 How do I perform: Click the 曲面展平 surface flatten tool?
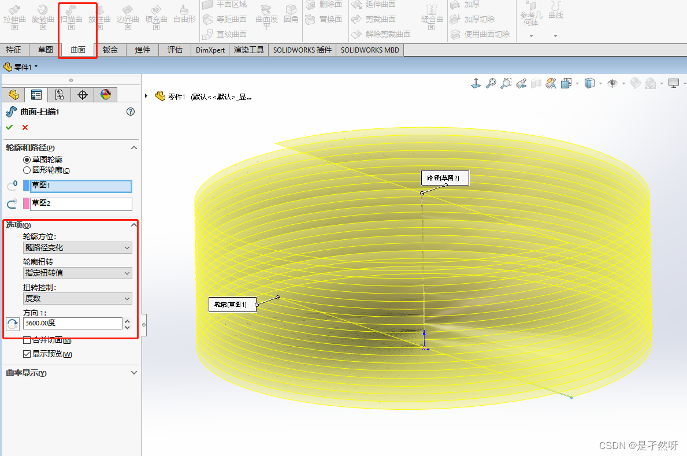[266, 17]
